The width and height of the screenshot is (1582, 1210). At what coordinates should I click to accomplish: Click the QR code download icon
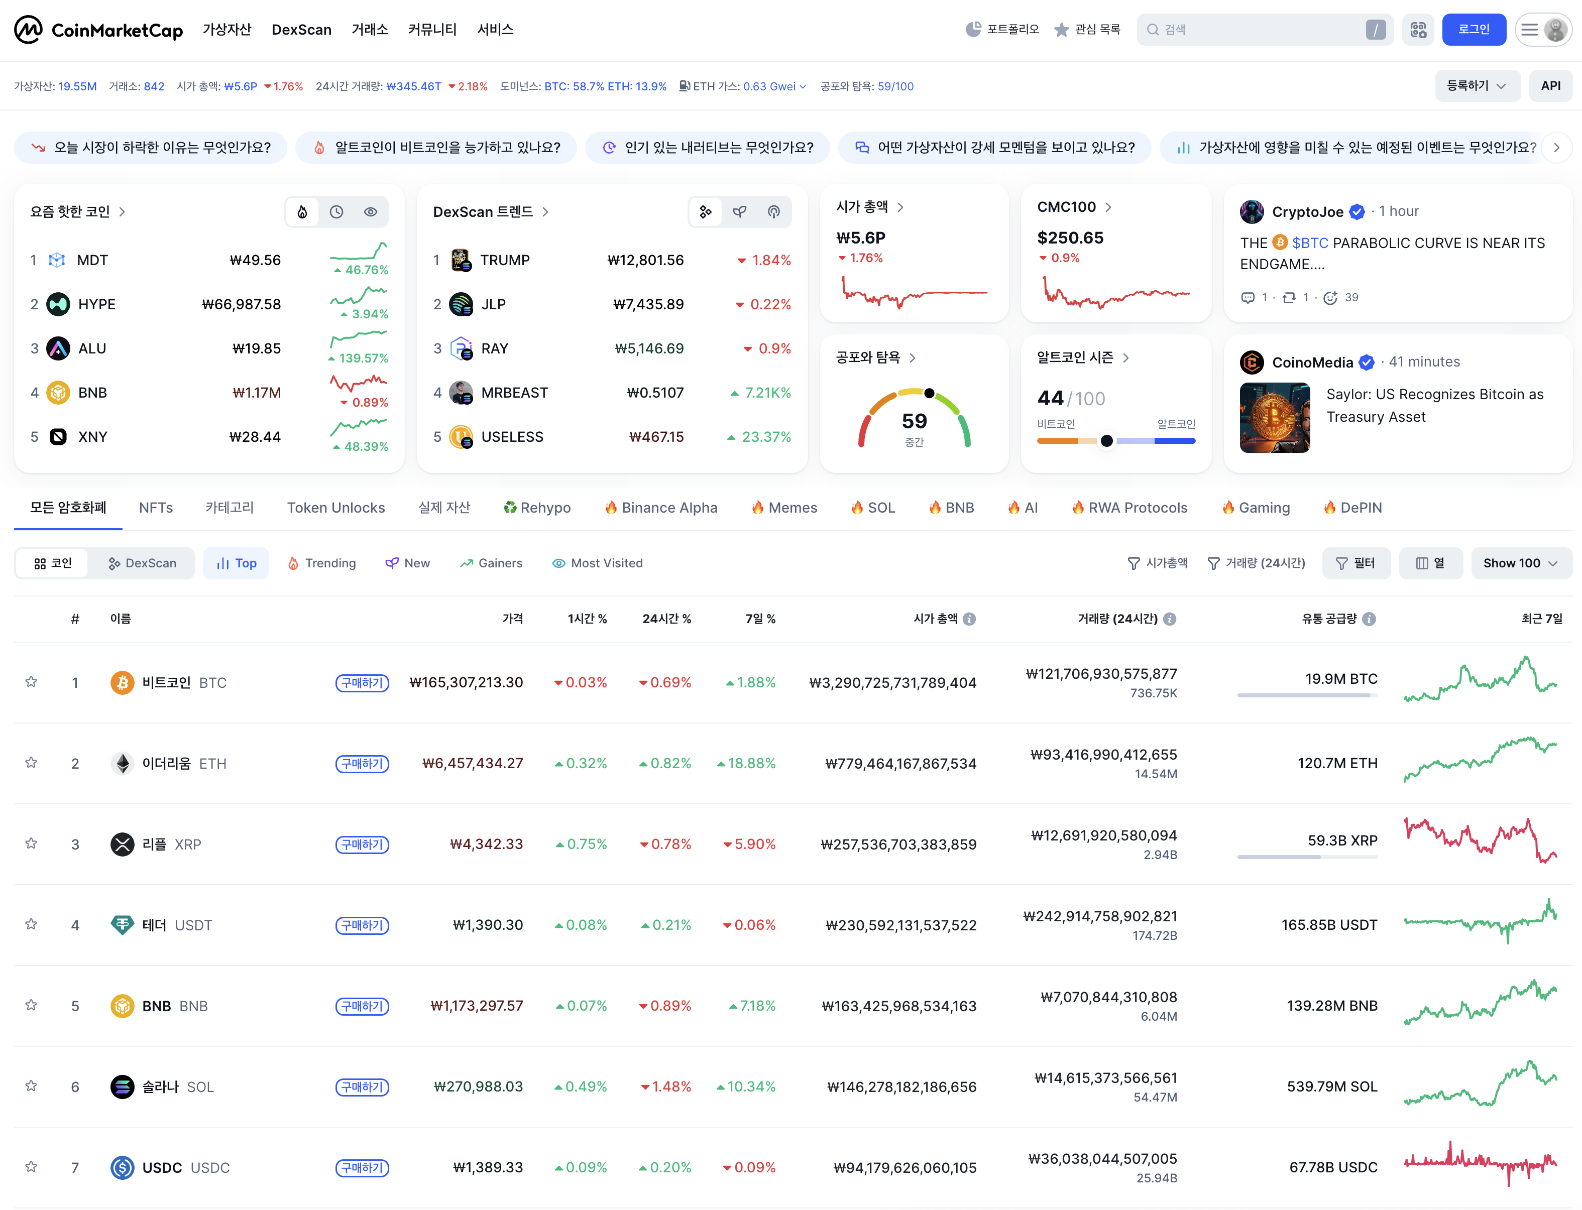pos(1418,30)
